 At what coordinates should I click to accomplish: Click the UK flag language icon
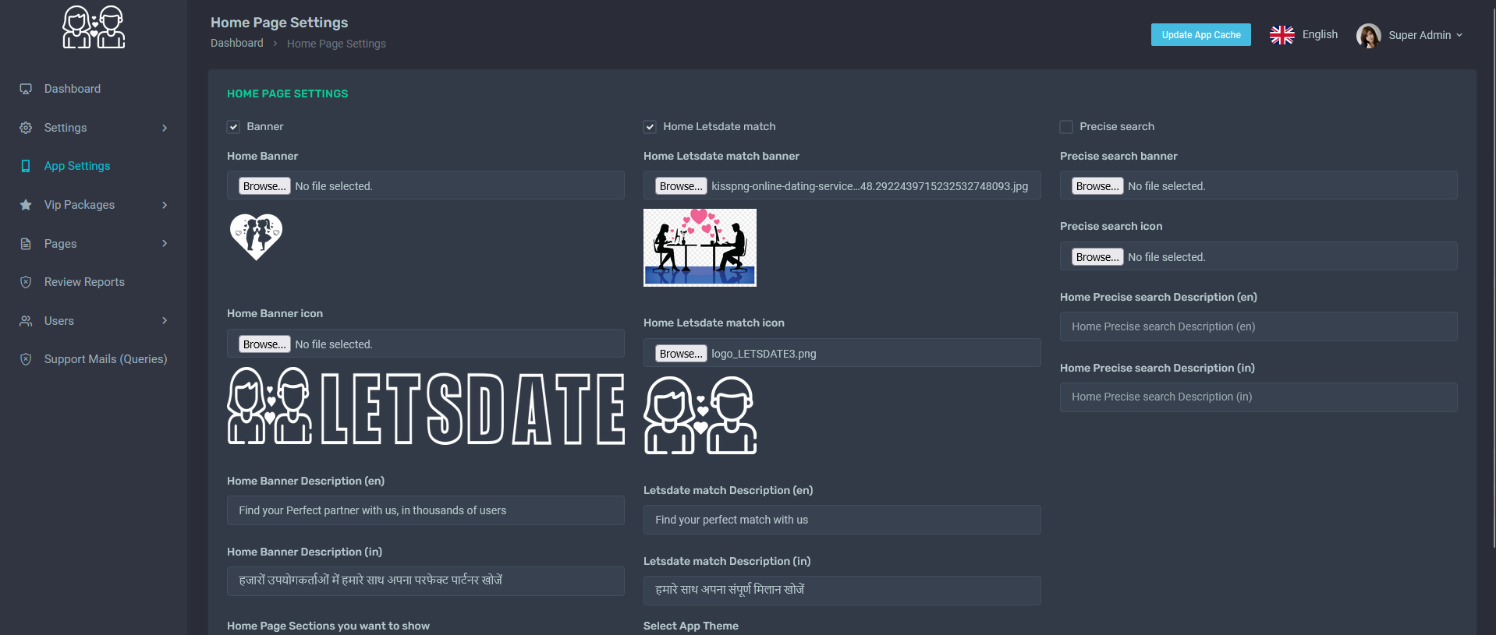click(1282, 35)
